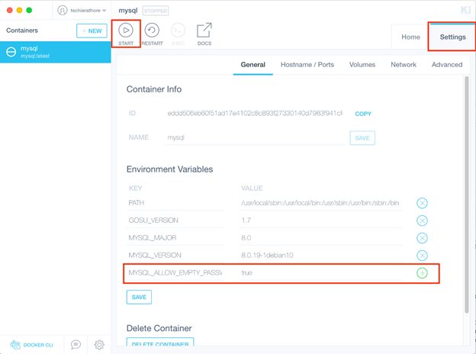Open the Volumes tab
This screenshot has width=476, height=354.
362,65
